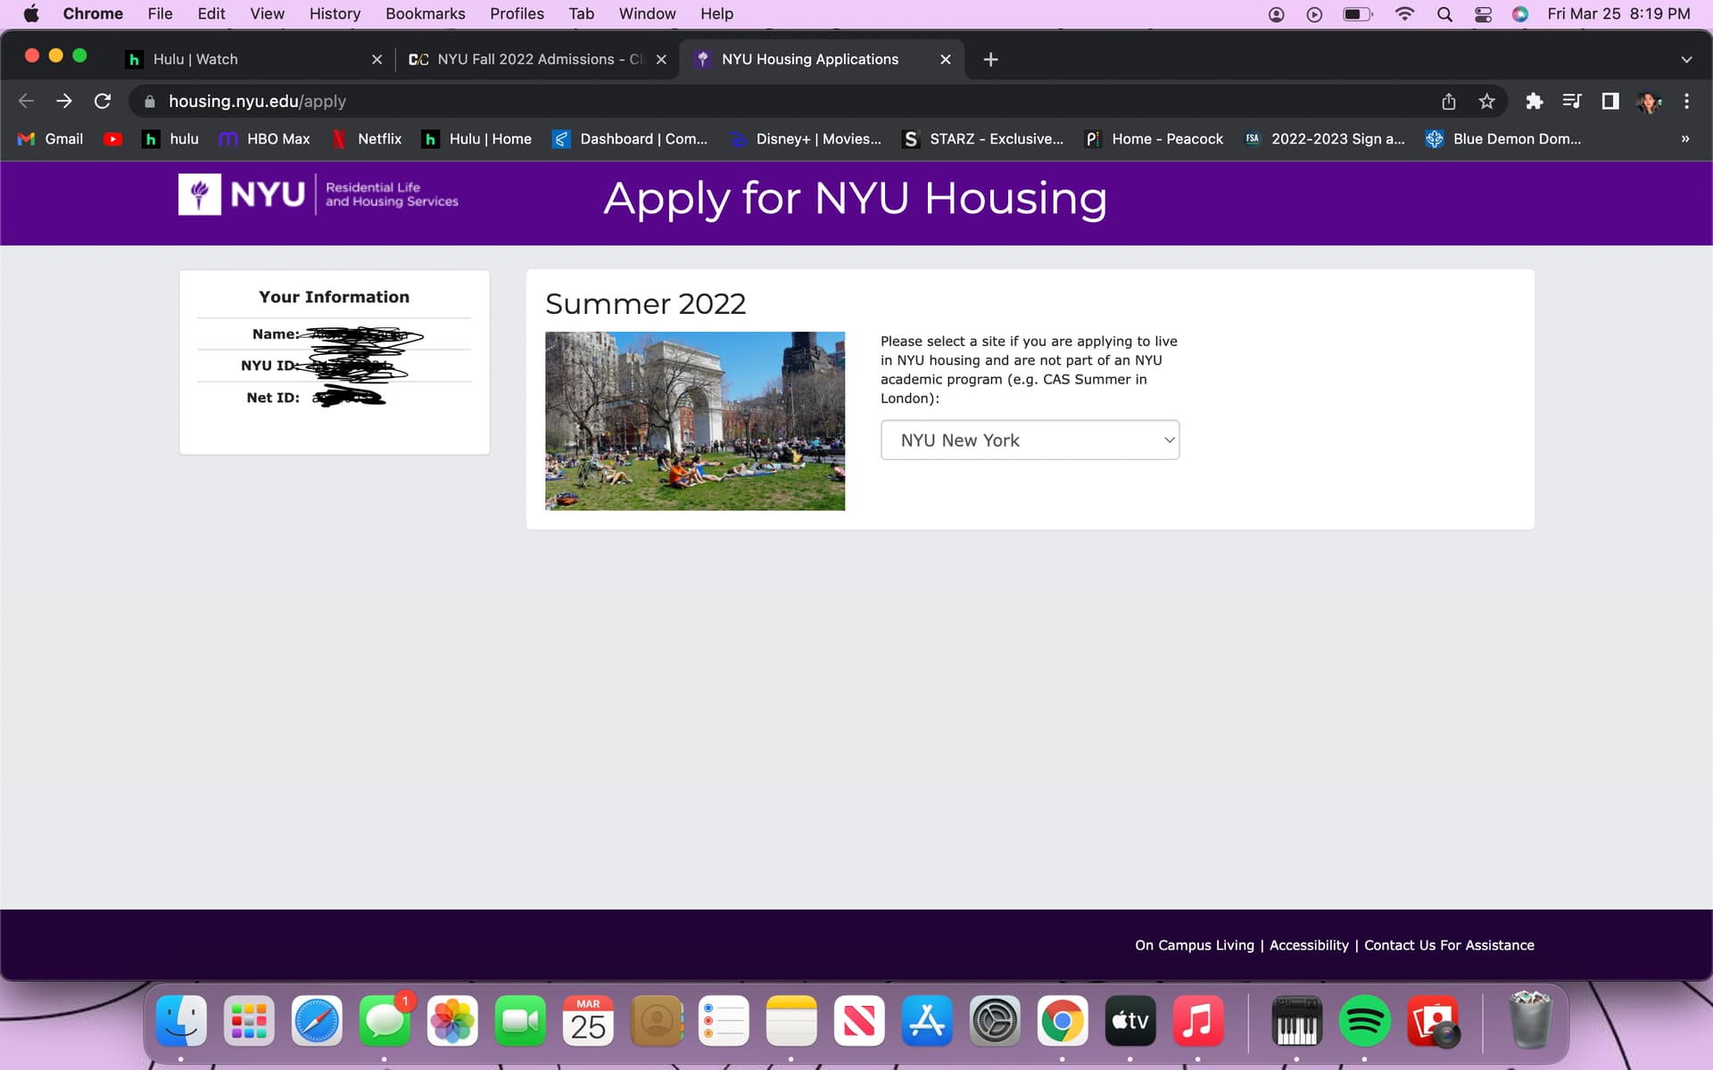The width and height of the screenshot is (1713, 1070).
Task: Open the Bookmarks menu
Action: [x=425, y=14]
